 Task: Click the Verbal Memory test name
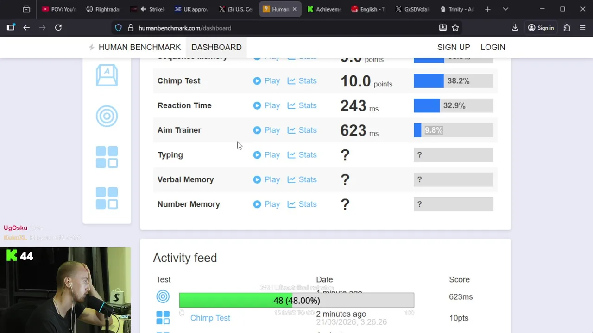tap(185, 179)
